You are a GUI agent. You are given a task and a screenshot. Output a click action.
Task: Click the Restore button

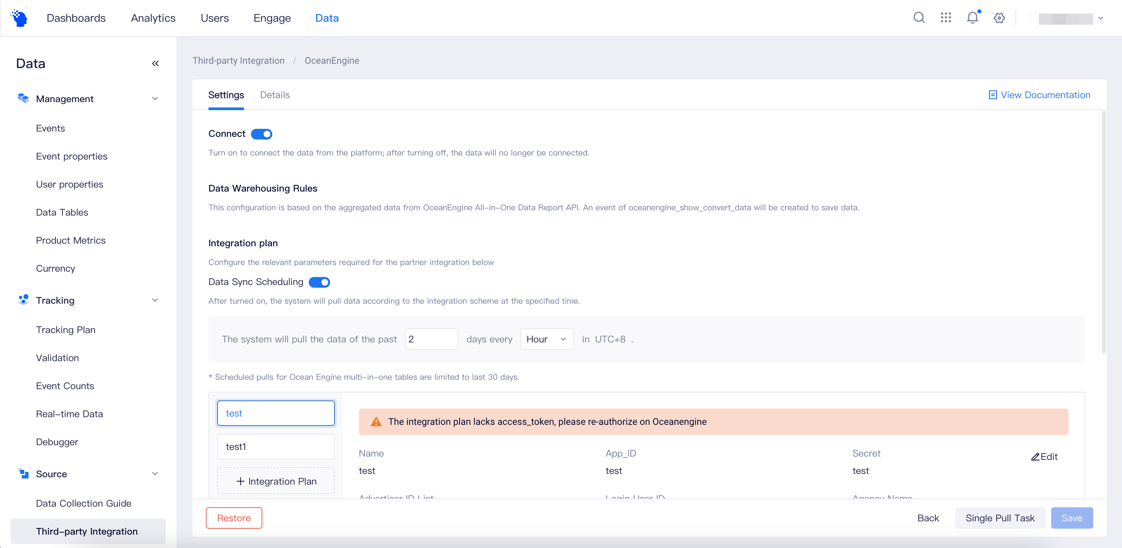(x=234, y=518)
